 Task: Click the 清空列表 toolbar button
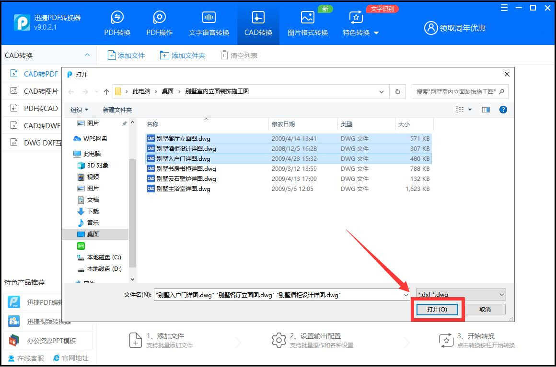[239, 55]
